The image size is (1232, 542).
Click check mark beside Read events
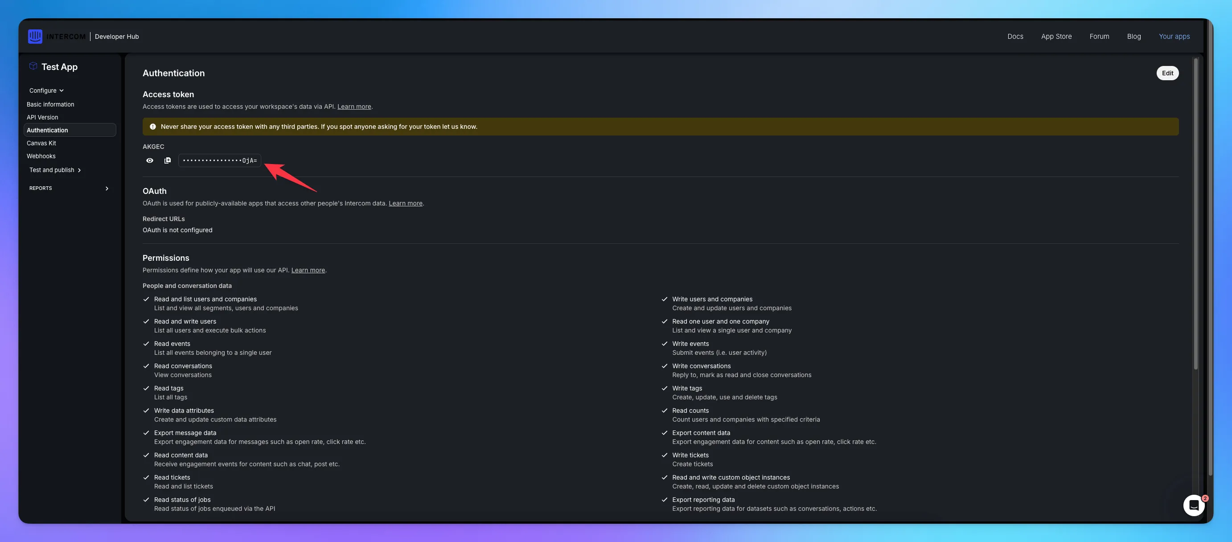146,344
